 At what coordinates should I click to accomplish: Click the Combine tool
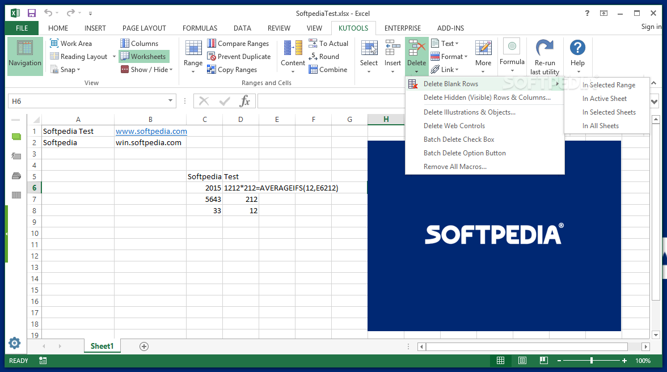pyautogui.click(x=328, y=70)
